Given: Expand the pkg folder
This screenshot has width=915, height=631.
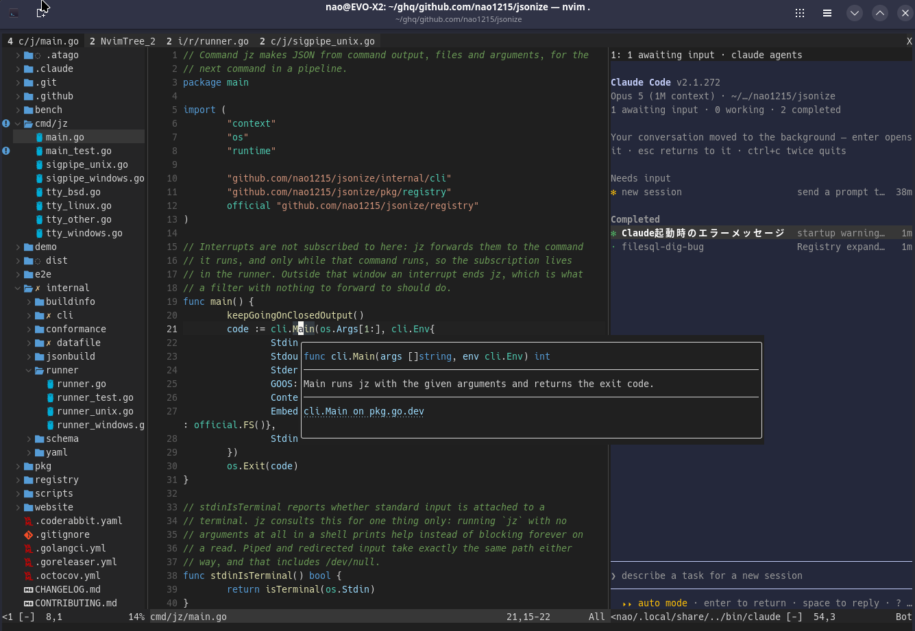Looking at the screenshot, I should click(x=18, y=466).
